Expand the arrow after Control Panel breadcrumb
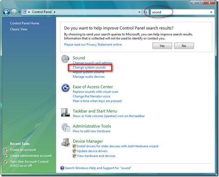The height and width of the screenshot is (177, 219). (x=55, y=12)
